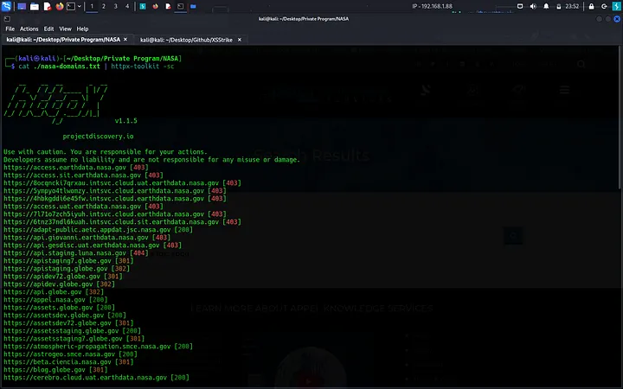The width and height of the screenshot is (623, 389).
Task: Click the 6tnz37ndl6kuah.intsvc.cloud.sit URL line
Action: [122, 222]
